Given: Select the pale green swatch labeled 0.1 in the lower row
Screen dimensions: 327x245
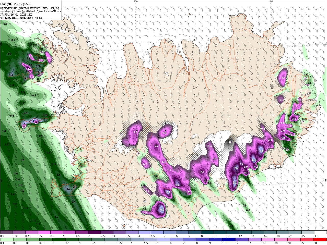Looking at the screenshot, I should (x=6, y=240).
